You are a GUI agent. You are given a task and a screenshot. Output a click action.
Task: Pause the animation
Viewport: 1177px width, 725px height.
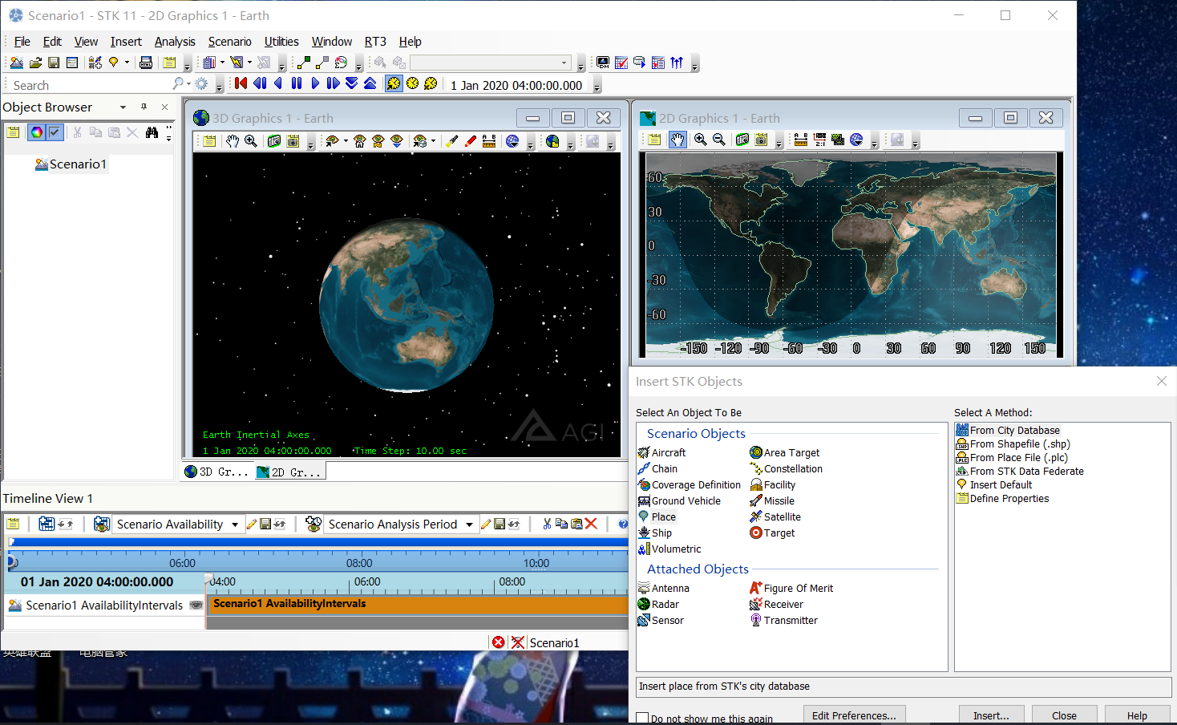pyautogui.click(x=297, y=83)
